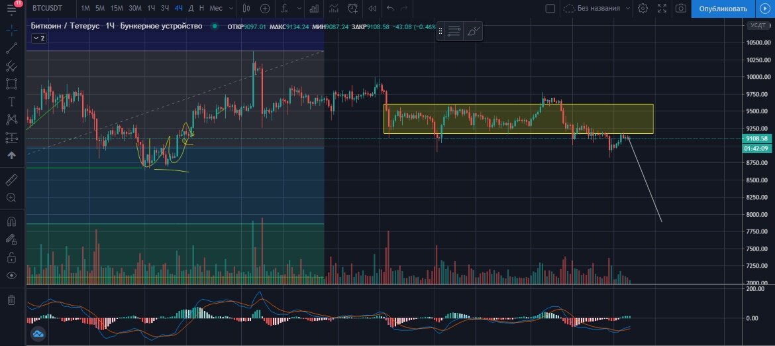This screenshot has height=346, width=775.
Task: Select the 3Ч timeframe
Action: click(164, 9)
